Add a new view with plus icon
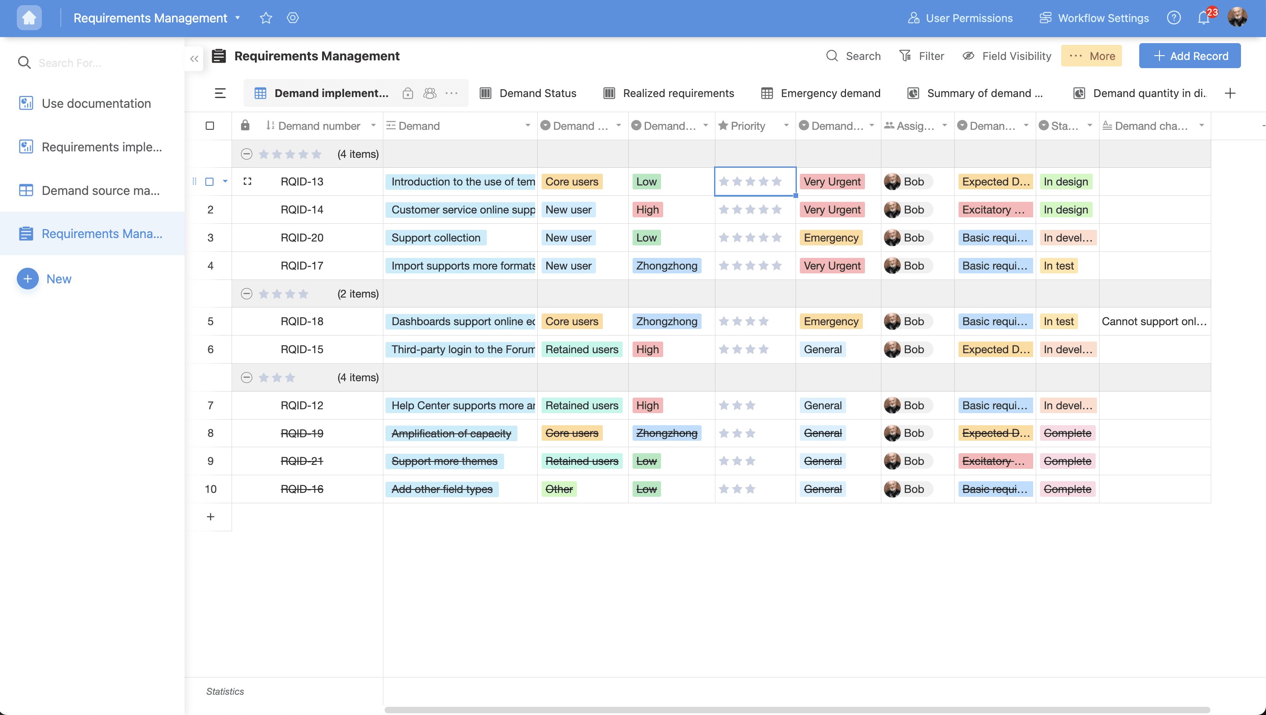The width and height of the screenshot is (1266, 715). [x=1230, y=93]
